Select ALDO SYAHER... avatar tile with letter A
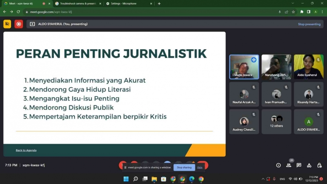Image resolution: width=327 pixels, height=184 pixels. coord(309,122)
